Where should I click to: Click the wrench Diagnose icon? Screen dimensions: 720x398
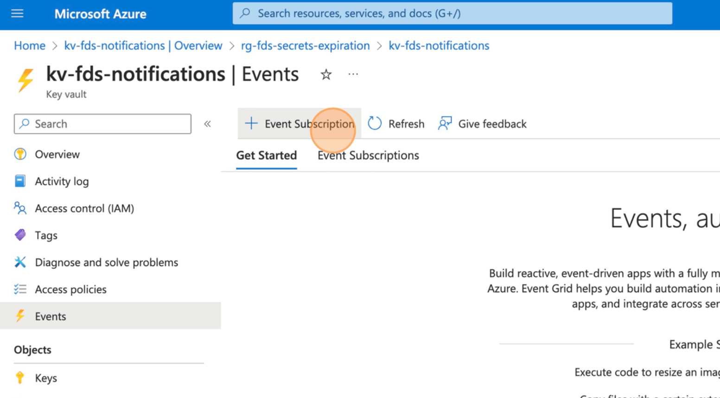tap(20, 262)
